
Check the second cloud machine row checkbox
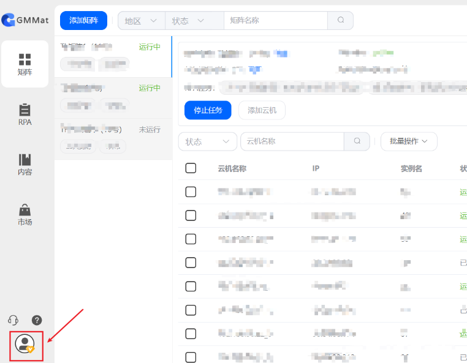tap(191, 215)
